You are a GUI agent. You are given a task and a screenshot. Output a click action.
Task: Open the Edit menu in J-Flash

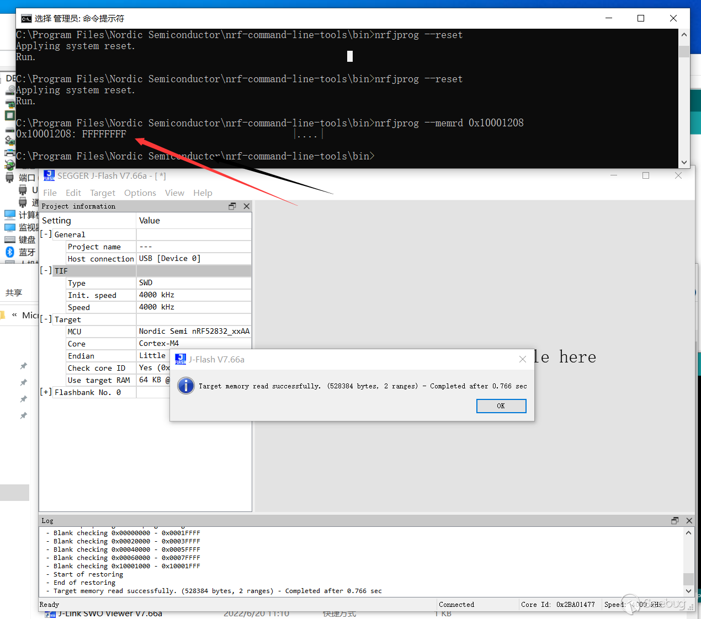click(x=73, y=193)
